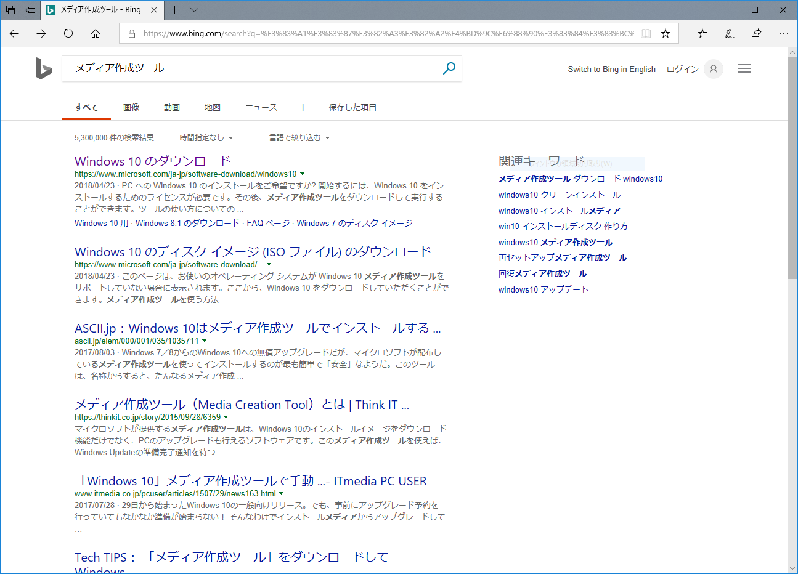Click メディア作成ツール ダウンロード windows10 keyword
This screenshot has width=798, height=574.
click(580, 179)
